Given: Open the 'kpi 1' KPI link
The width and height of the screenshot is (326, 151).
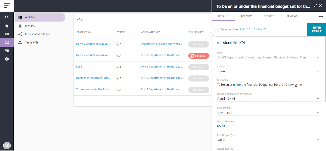Looking at the screenshot, I should coord(79,67).
